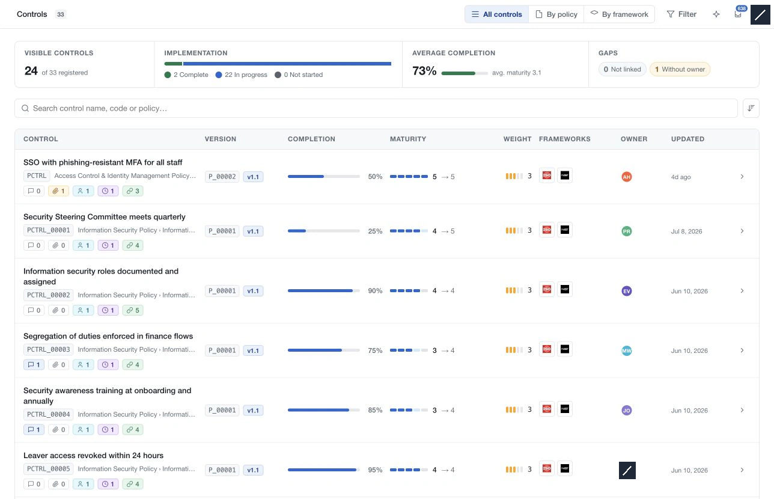Viewport: 774px width, 499px height.
Task: Open the Filter button
Action: [681, 14]
